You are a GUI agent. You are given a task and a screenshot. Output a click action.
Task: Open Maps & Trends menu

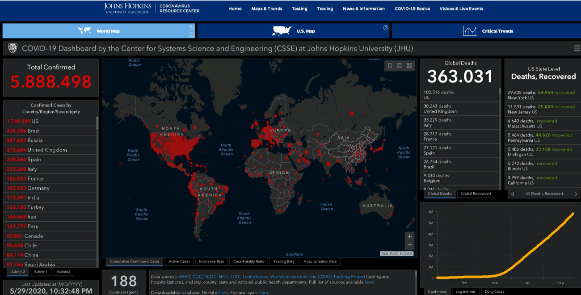[x=267, y=8]
